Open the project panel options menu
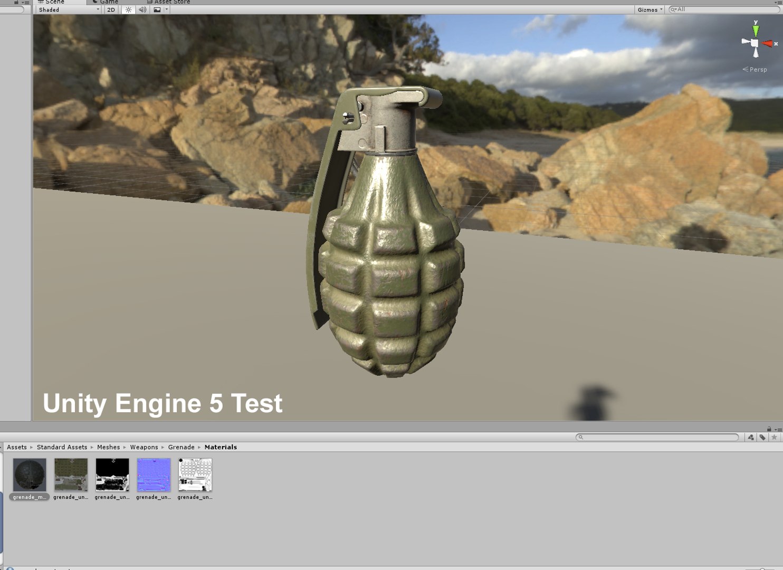The image size is (783, 570). tap(778, 429)
